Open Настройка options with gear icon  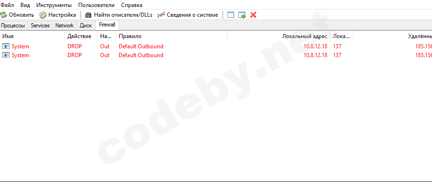point(58,15)
